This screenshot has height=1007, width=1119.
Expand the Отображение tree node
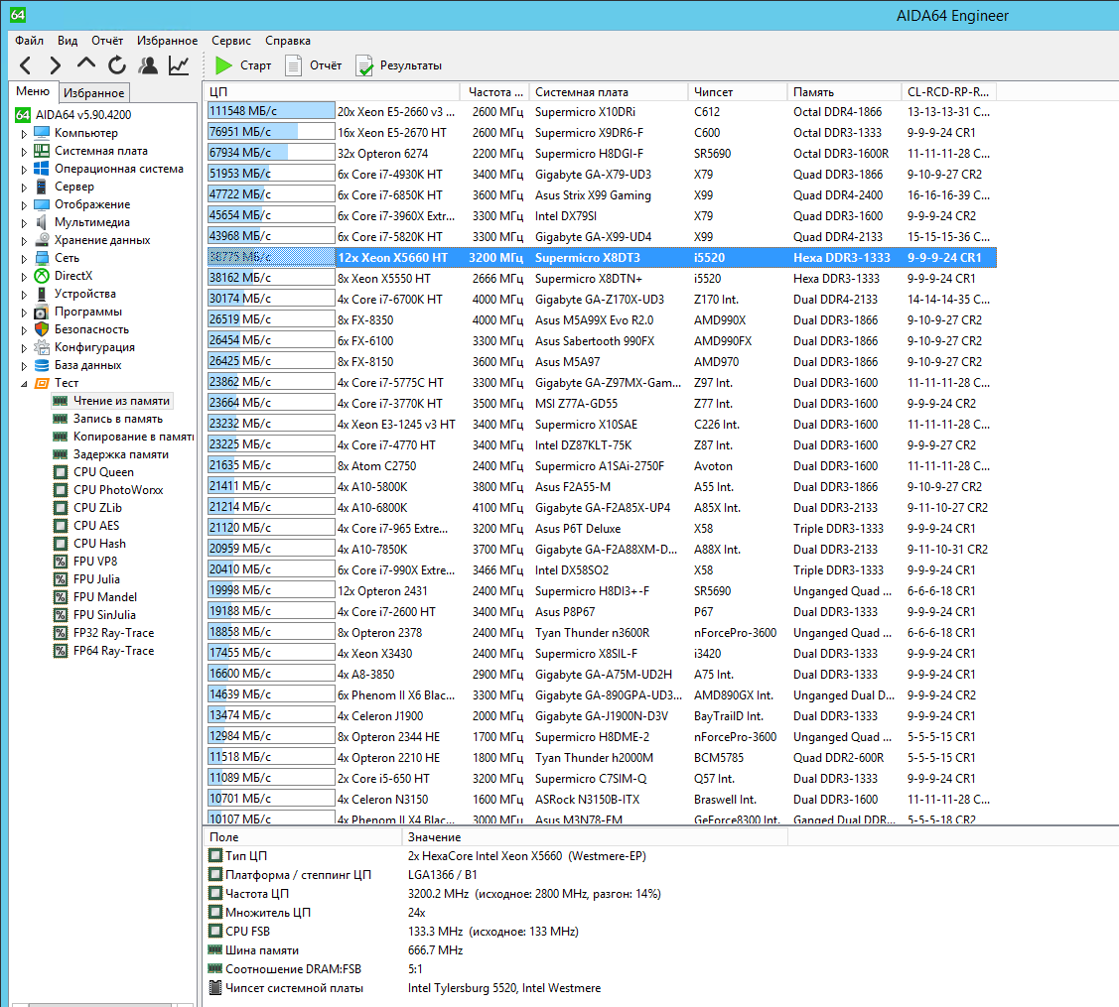24,204
